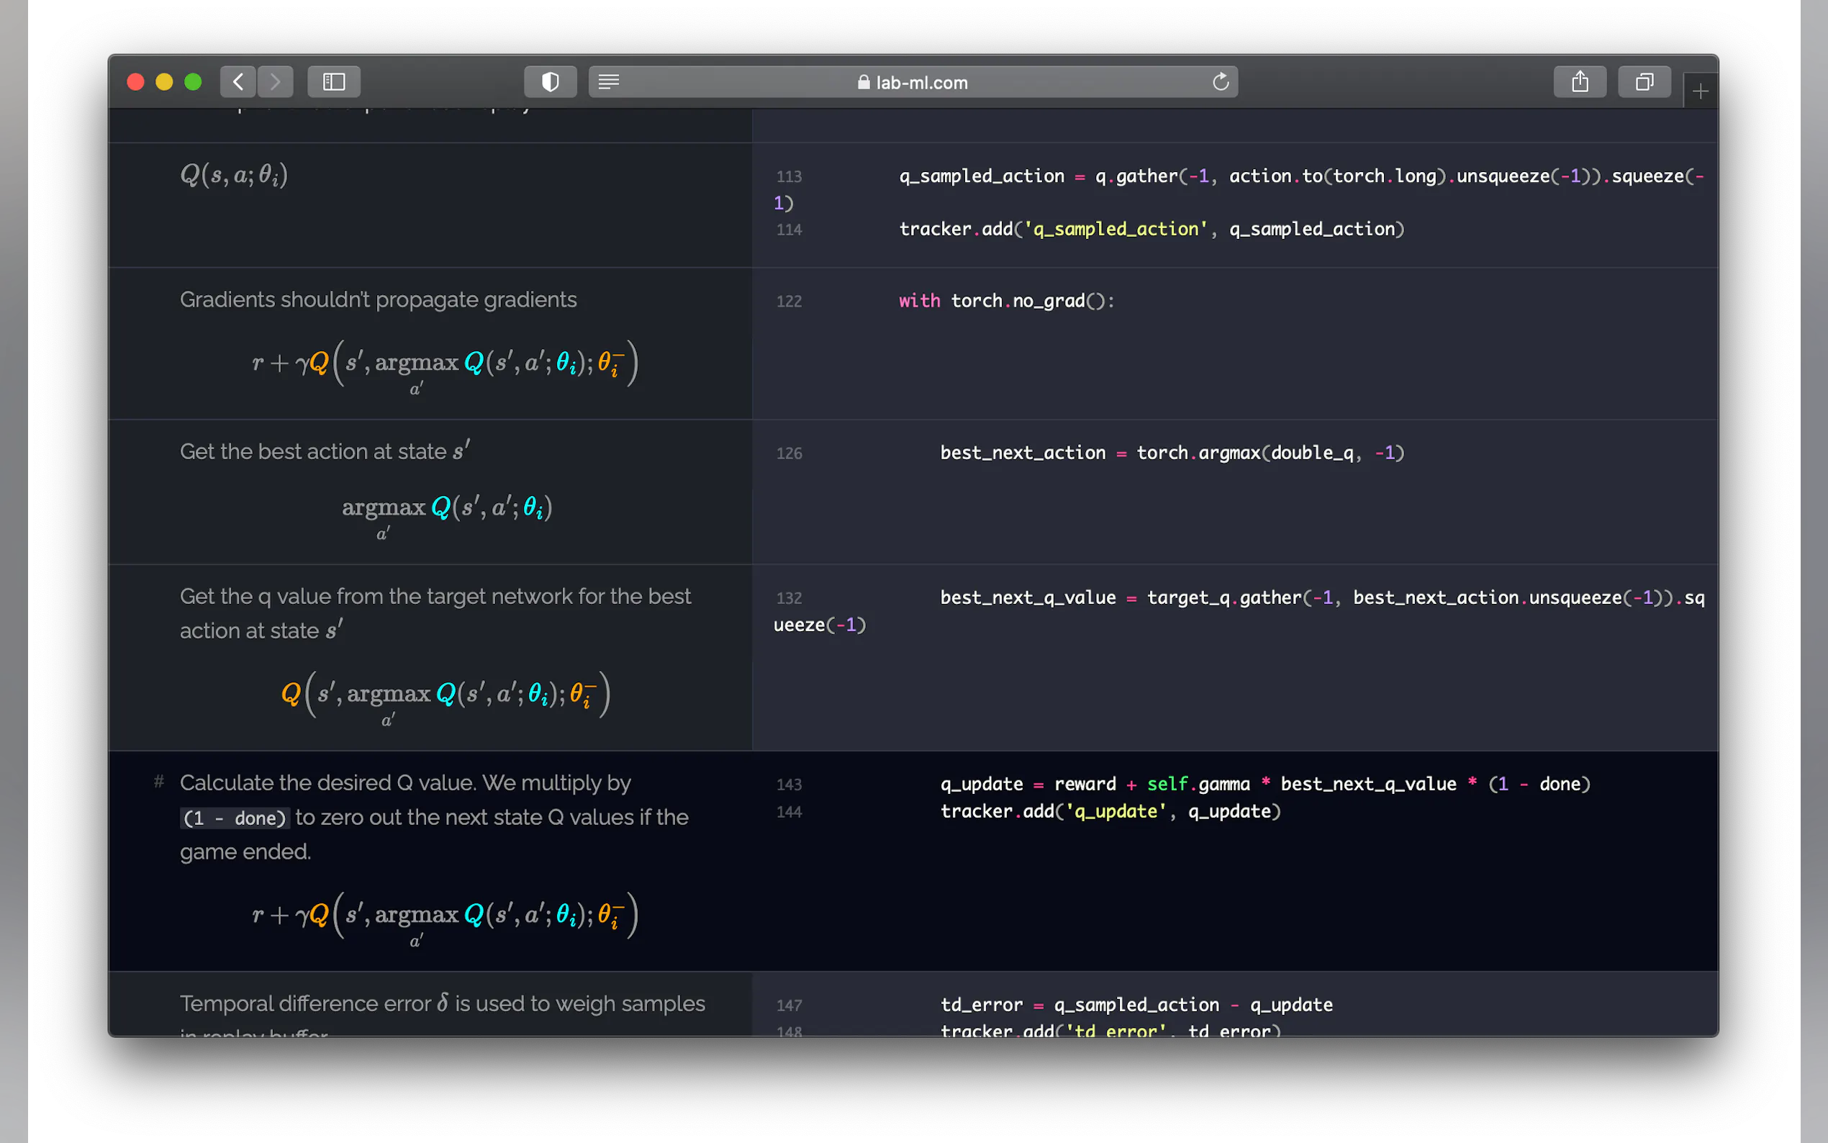The width and height of the screenshot is (1828, 1143).
Task: Minimize the window with the yellow button
Action: coord(164,81)
